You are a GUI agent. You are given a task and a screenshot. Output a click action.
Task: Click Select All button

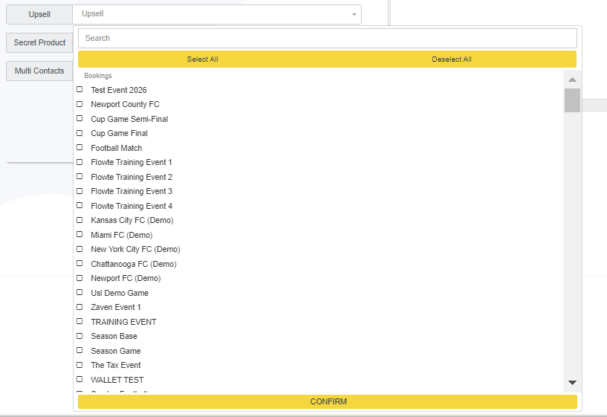pyautogui.click(x=203, y=59)
